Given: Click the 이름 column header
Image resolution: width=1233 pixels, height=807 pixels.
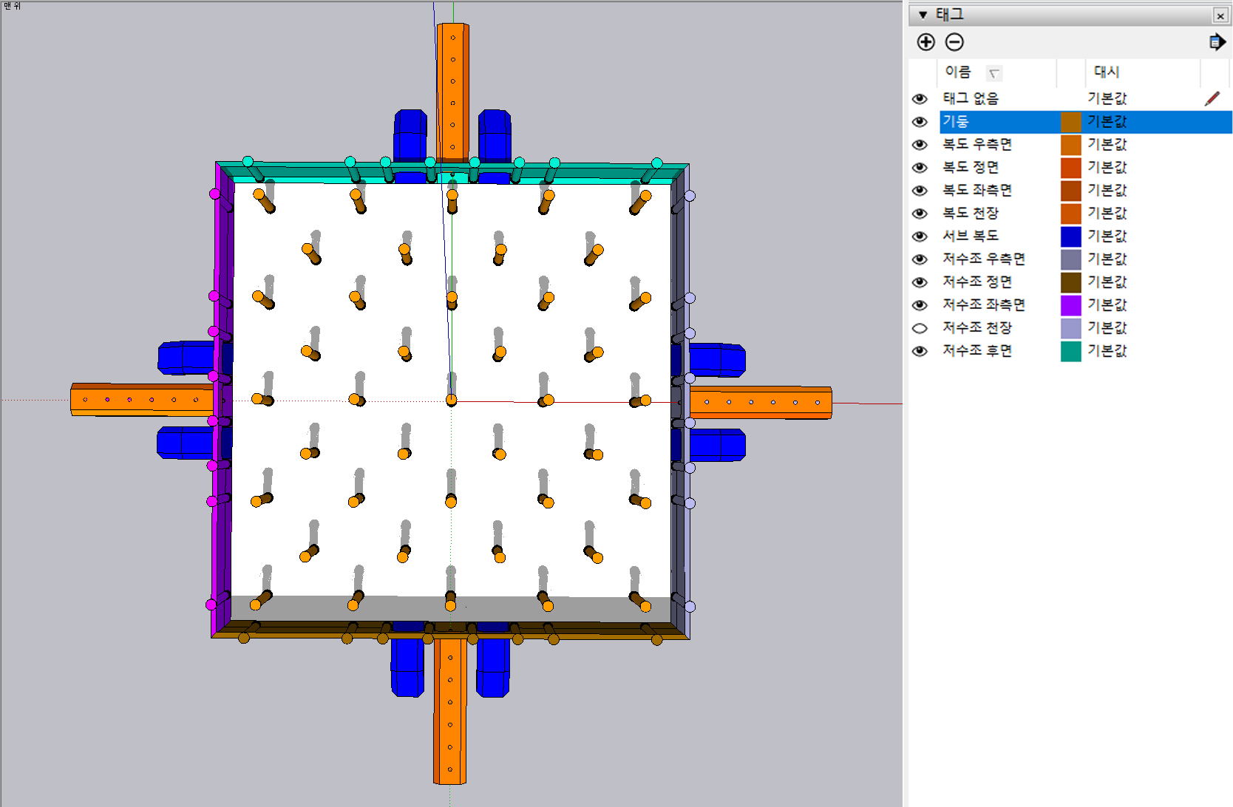Looking at the screenshot, I should pos(957,72).
